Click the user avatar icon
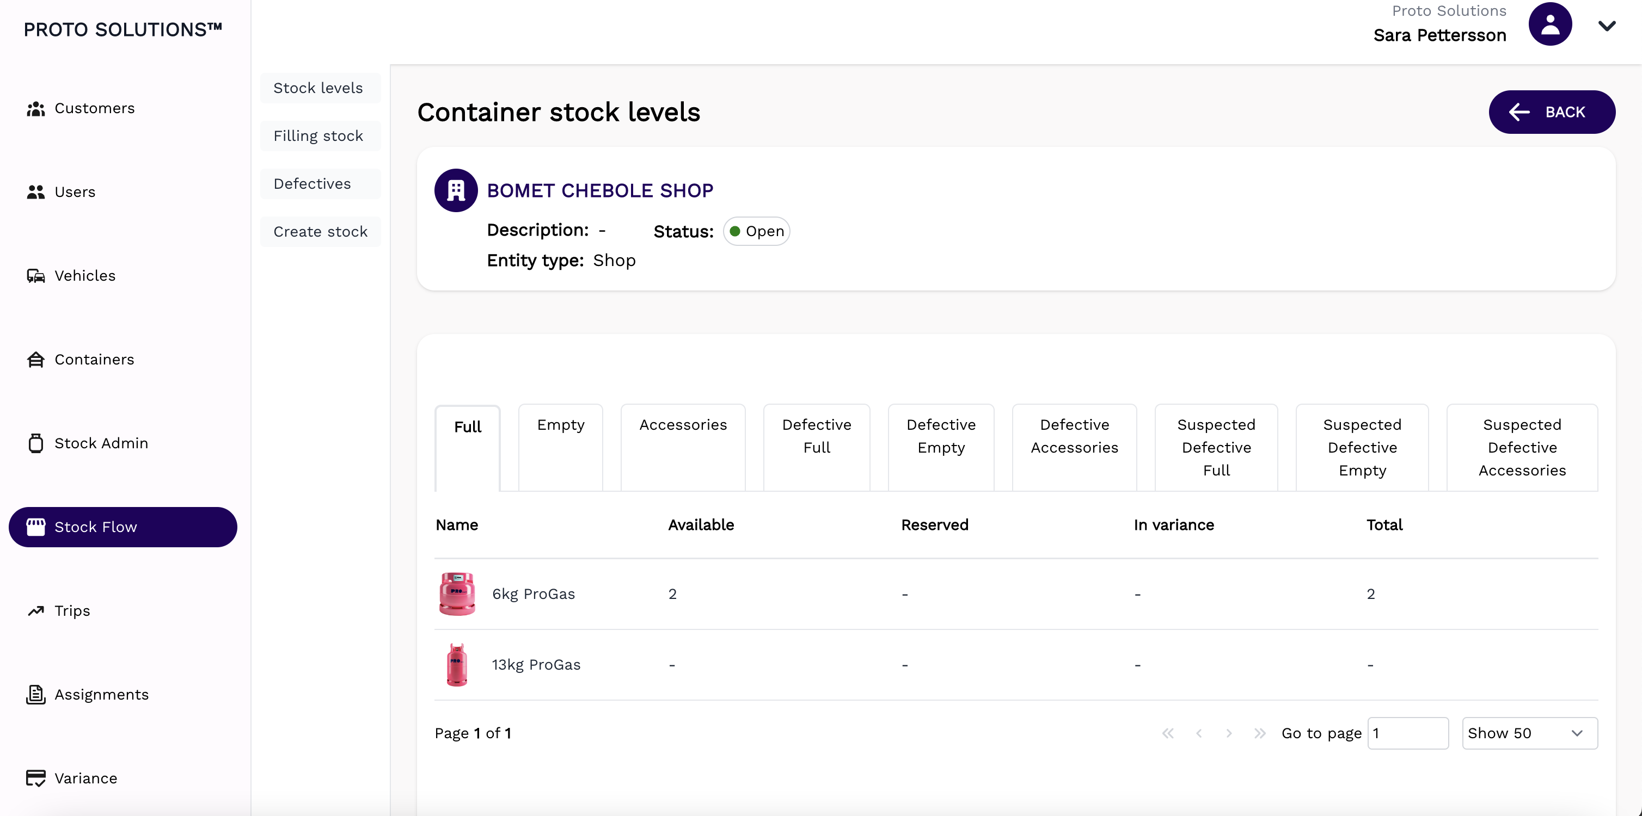This screenshot has height=816, width=1642. [1549, 24]
